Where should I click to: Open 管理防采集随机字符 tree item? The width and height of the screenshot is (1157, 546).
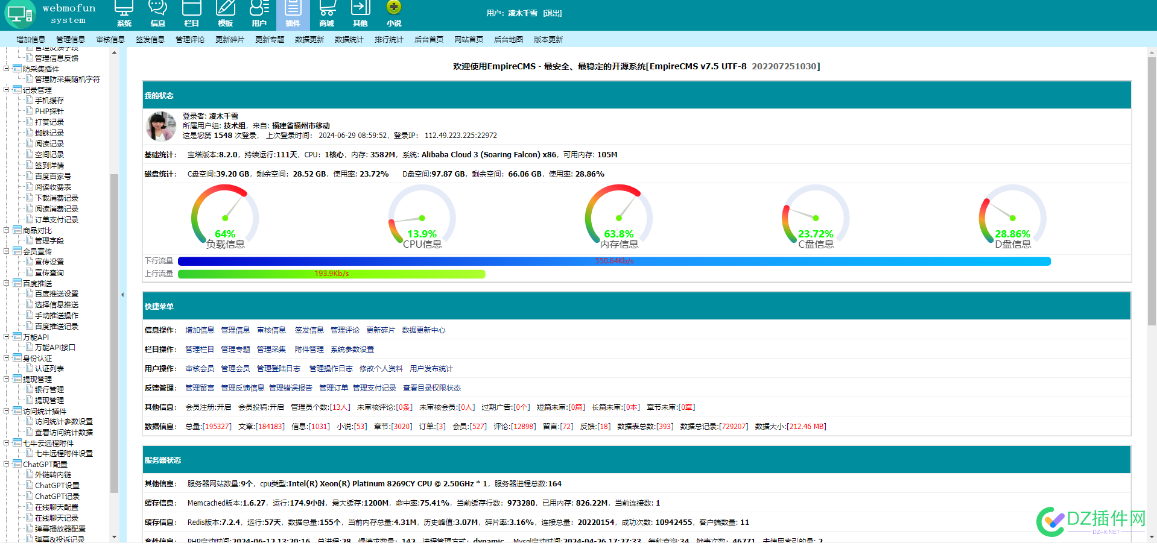[68, 79]
